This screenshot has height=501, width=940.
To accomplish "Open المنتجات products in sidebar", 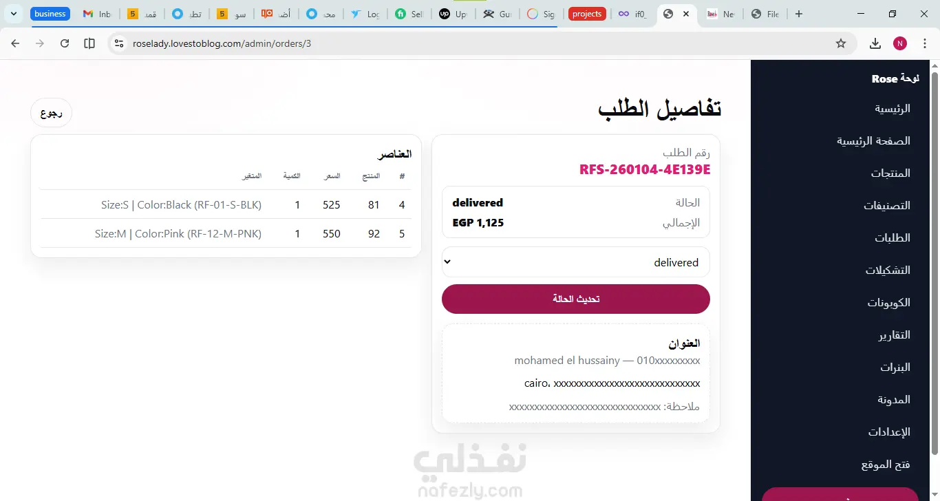I will [890, 173].
